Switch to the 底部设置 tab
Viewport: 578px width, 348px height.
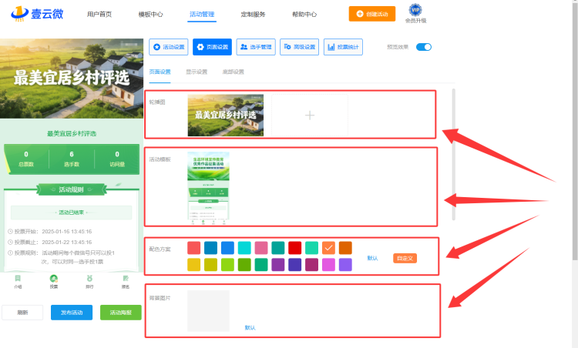(x=234, y=72)
